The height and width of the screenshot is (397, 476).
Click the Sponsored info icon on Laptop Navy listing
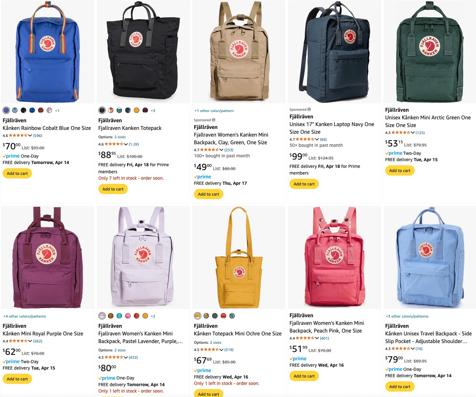pos(309,109)
